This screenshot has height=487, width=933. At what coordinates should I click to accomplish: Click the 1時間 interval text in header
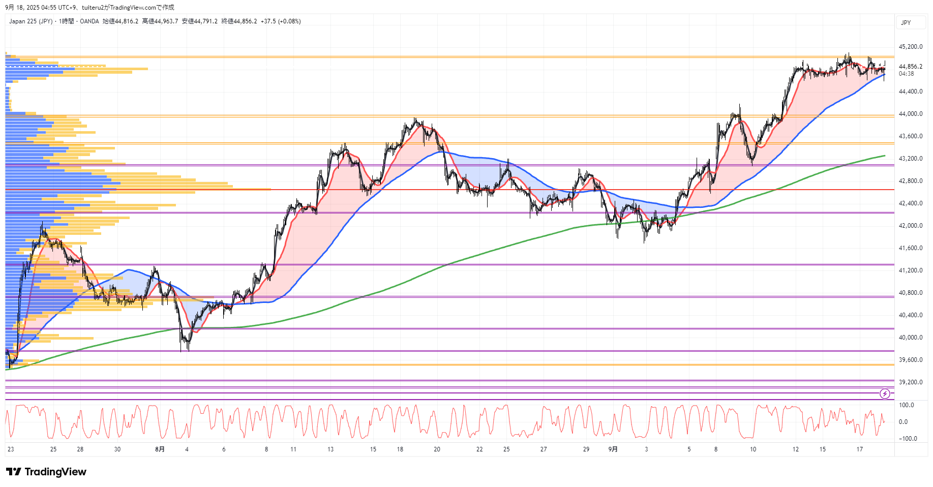click(66, 21)
